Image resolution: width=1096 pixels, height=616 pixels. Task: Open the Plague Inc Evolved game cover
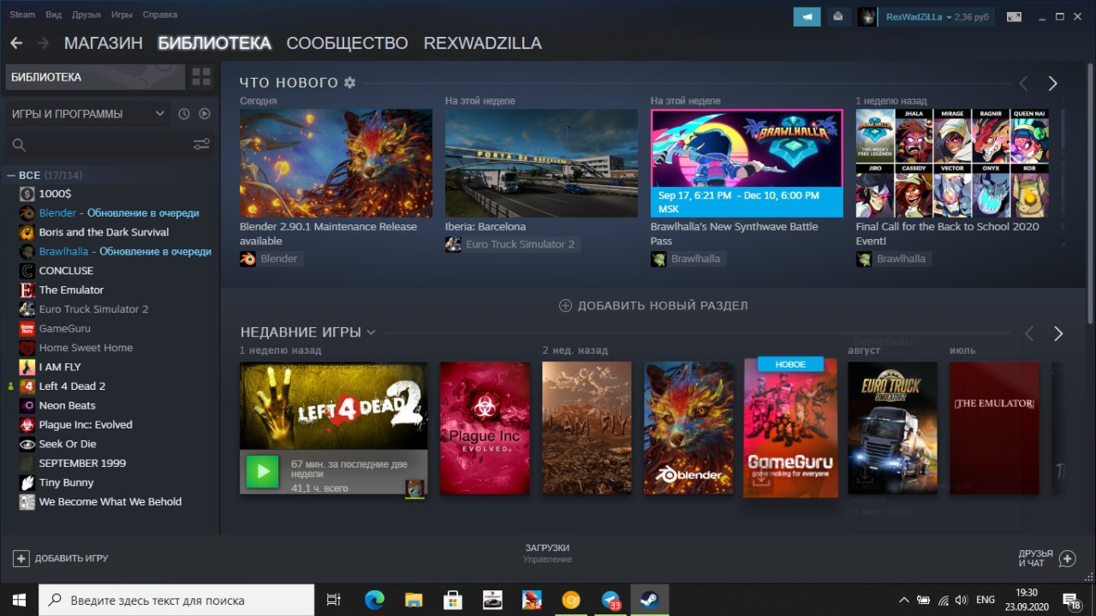tap(485, 428)
